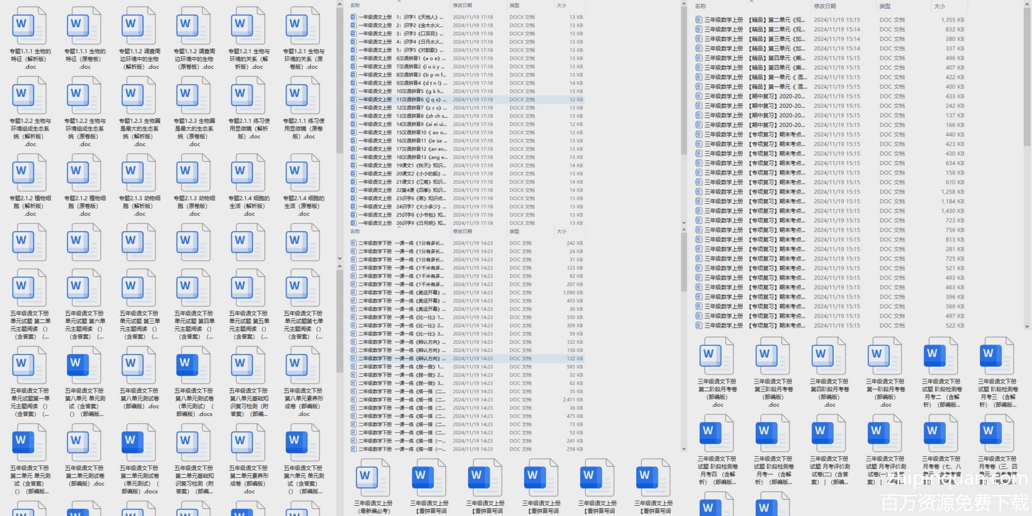Viewport: 1032px width, 516px height.
Task: Sort 三年级数学上册 list by 大小 column
Action: pyautogui.click(x=939, y=6)
